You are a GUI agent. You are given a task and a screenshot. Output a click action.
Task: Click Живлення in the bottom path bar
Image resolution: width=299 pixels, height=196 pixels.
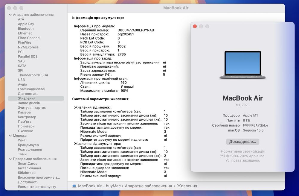pyautogui.click(x=187, y=186)
